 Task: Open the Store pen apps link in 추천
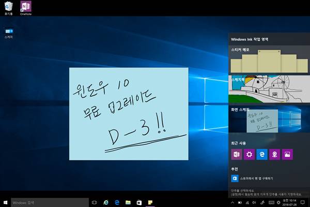[x=256, y=179]
